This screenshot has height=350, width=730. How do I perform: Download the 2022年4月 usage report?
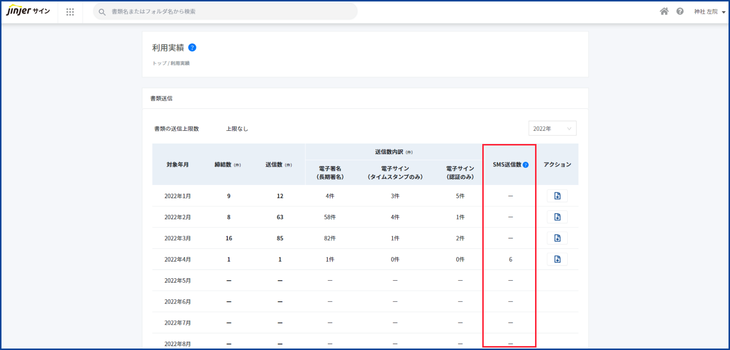click(x=557, y=259)
